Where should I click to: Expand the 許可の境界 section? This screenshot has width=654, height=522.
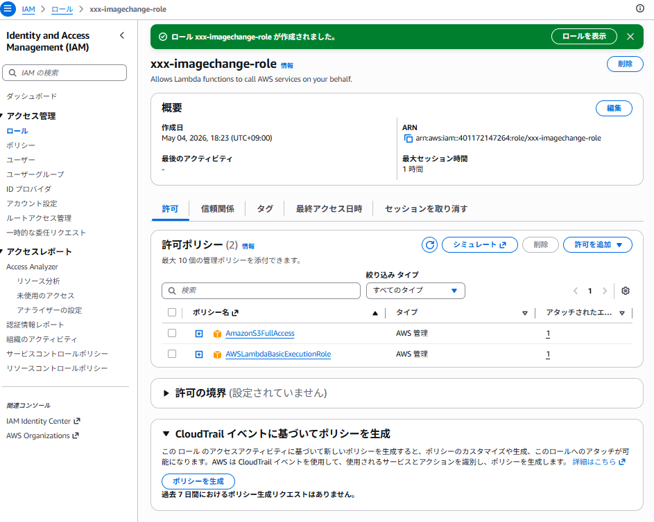tap(166, 393)
